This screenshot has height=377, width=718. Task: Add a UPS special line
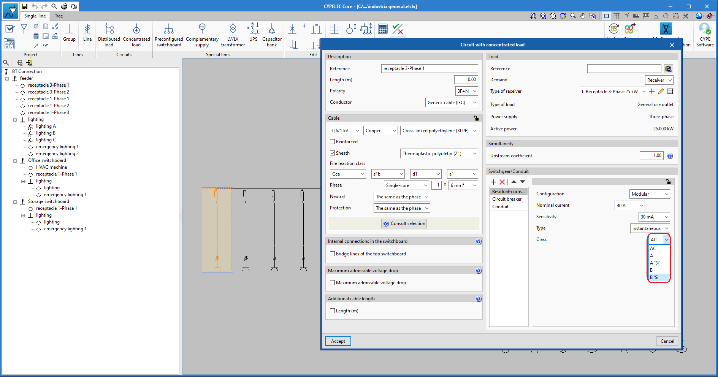click(x=253, y=33)
